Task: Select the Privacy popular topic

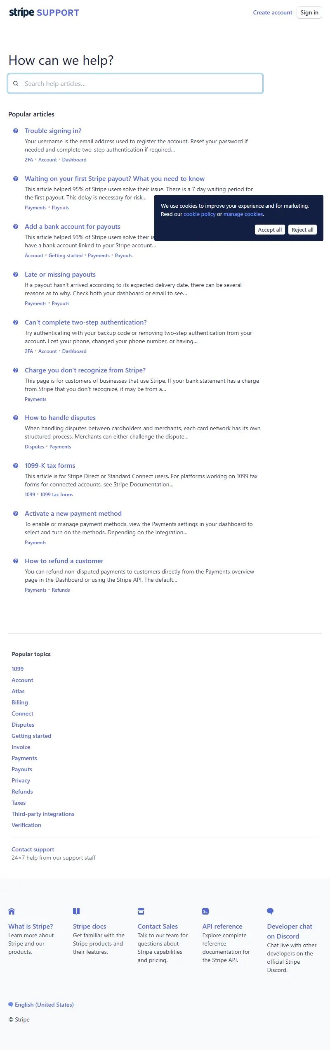Action: coord(21,780)
